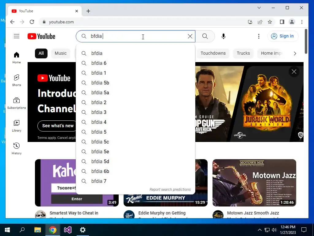Open Chrome three-dot menu

pyautogui.click(x=302, y=22)
